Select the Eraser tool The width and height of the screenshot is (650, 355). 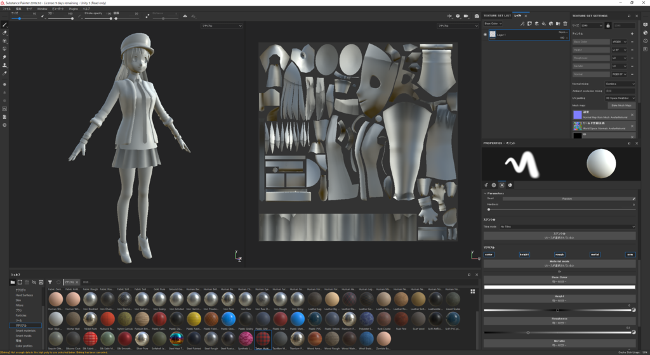coord(4,33)
